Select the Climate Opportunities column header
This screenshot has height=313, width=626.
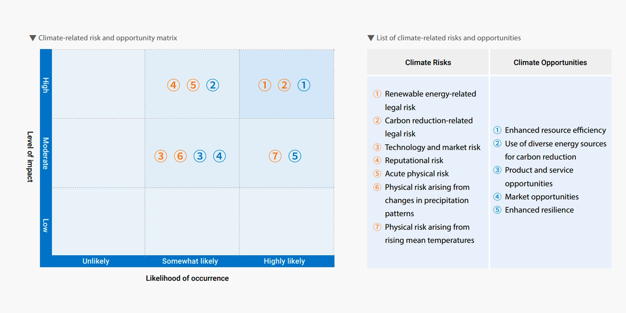coord(550,62)
